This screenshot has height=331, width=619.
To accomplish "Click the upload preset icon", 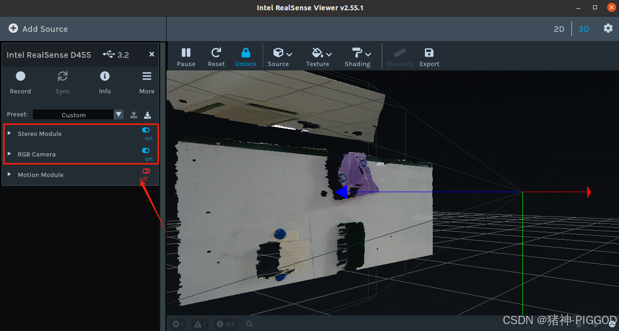I will coord(134,115).
